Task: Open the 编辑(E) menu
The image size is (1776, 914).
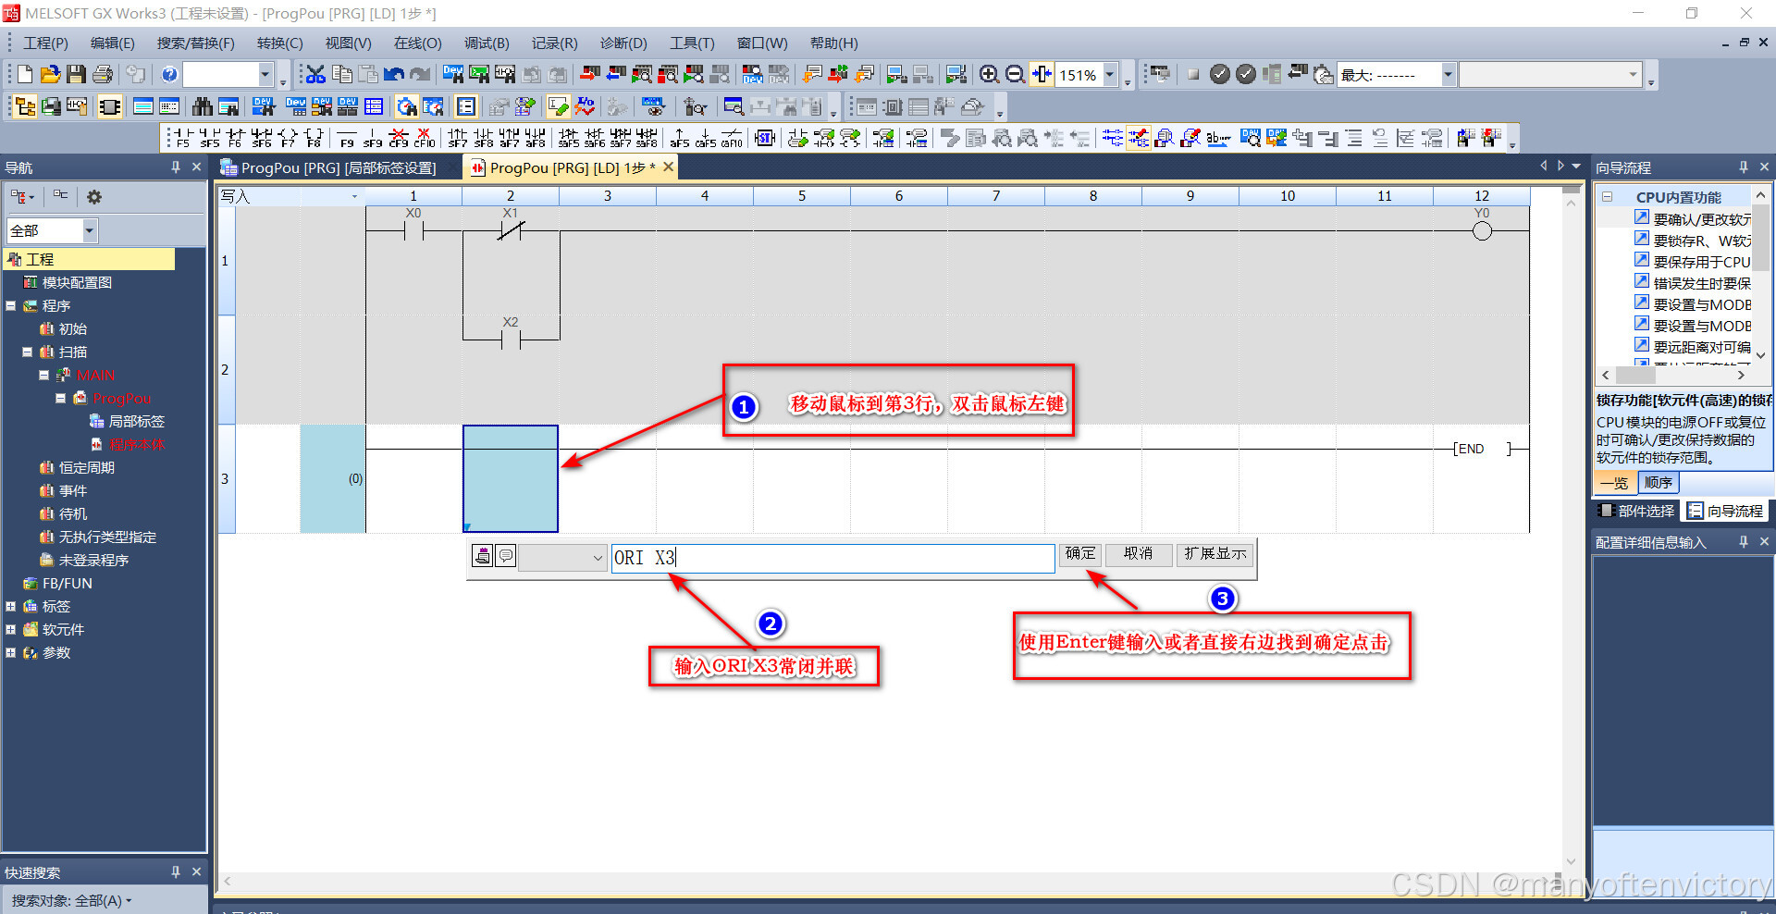Action: (x=113, y=43)
